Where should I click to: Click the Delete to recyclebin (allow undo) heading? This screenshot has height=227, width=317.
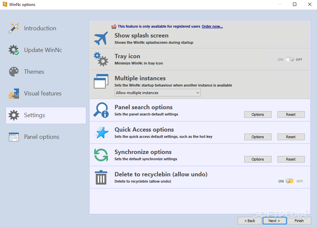pyautogui.click(x=161, y=174)
